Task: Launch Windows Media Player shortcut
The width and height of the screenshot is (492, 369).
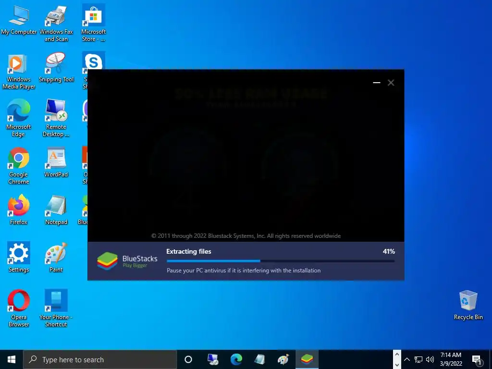Action: (19, 72)
